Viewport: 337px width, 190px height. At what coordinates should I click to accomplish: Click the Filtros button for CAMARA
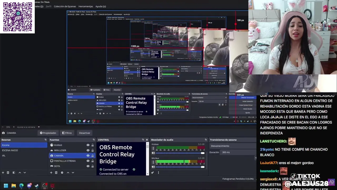[67, 133]
